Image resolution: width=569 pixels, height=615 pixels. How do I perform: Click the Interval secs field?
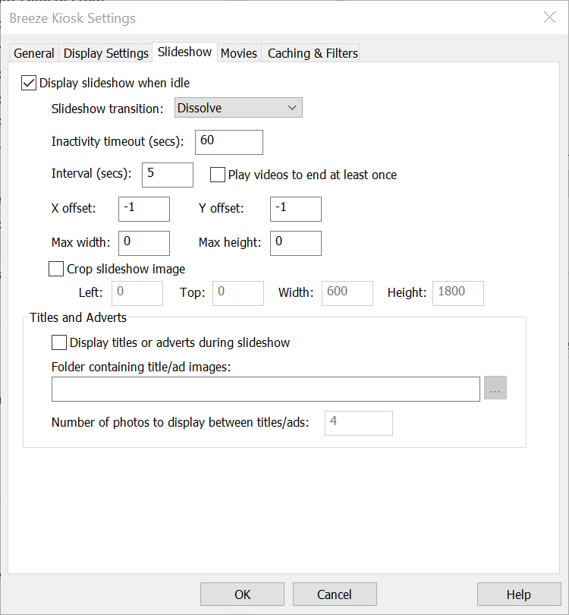click(168, 175)
